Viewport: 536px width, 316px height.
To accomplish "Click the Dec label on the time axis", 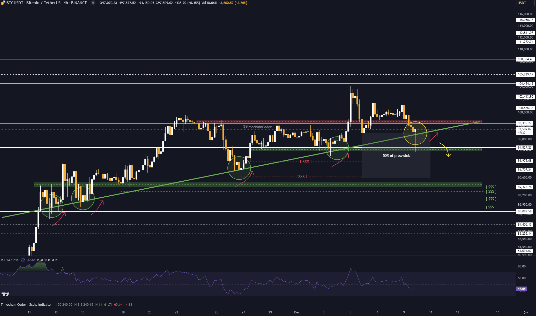I will pos(297,312).
